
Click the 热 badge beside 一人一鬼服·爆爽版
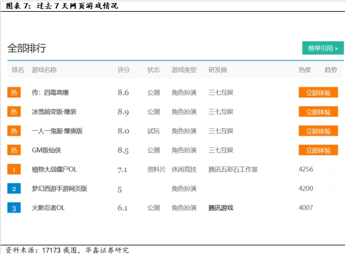(14, 131)
